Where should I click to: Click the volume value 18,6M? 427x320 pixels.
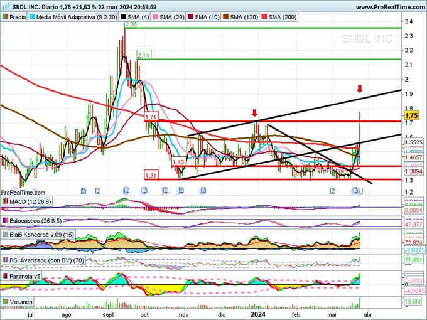tap(413, 301)
